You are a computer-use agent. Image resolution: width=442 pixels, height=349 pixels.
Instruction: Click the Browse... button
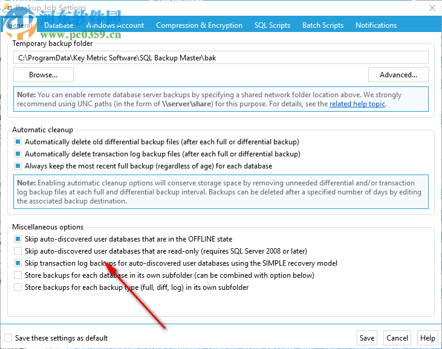coord(44,75)
